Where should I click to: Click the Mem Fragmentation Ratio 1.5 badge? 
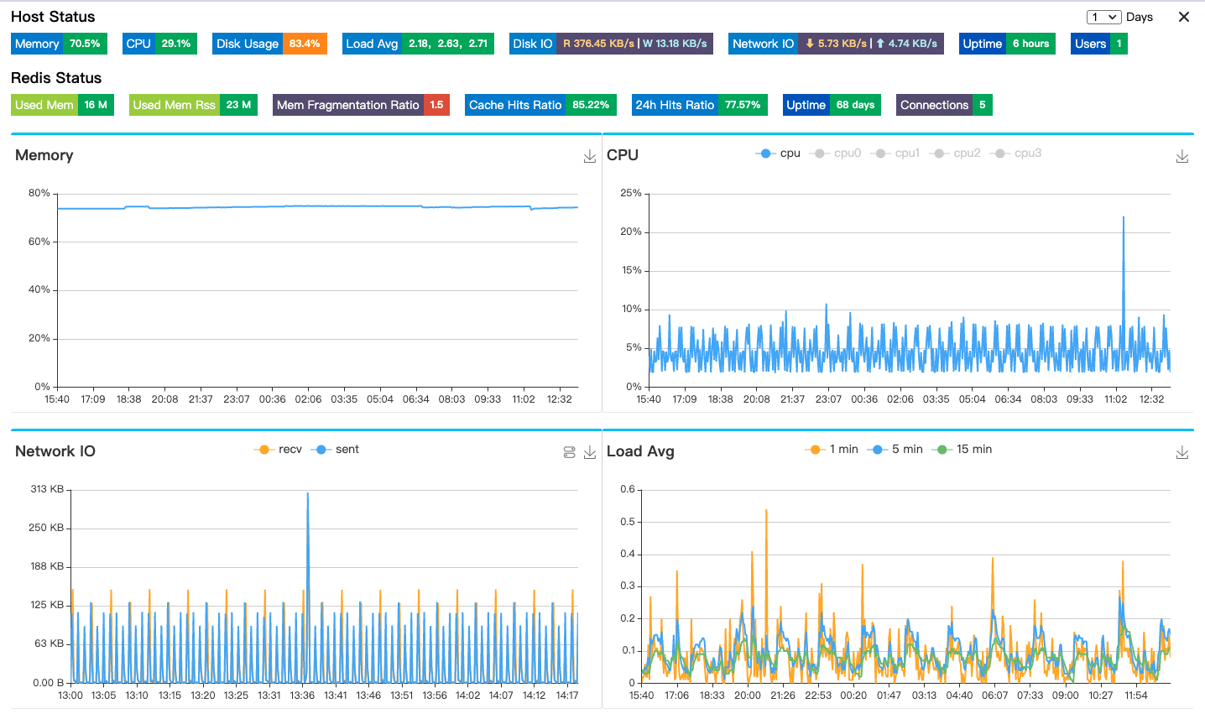click(361, 105)
